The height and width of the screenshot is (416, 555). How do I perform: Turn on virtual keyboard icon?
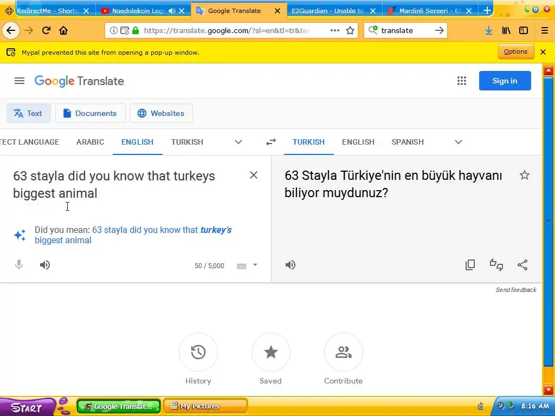(241, 266)
